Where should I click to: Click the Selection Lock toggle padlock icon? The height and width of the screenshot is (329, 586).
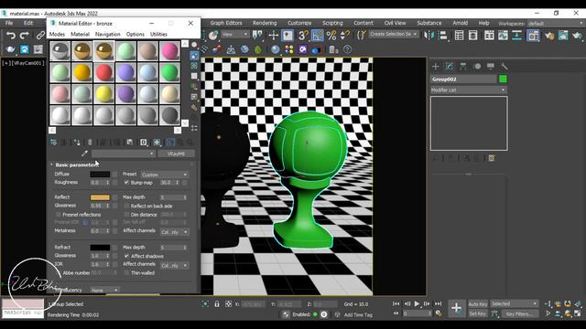click(x=217, y=304)
